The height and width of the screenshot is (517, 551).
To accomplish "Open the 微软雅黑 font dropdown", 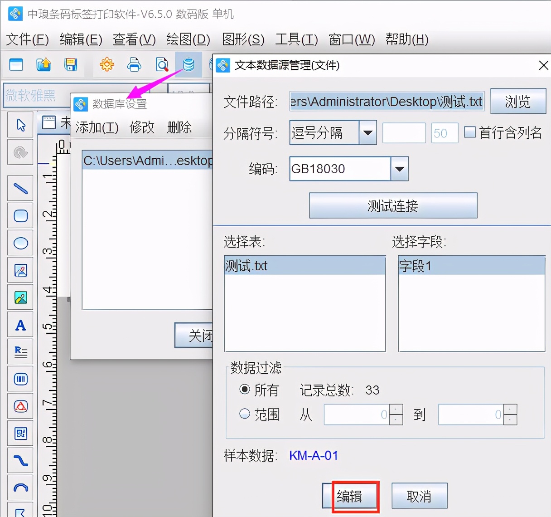I will (x=36, y=95).
